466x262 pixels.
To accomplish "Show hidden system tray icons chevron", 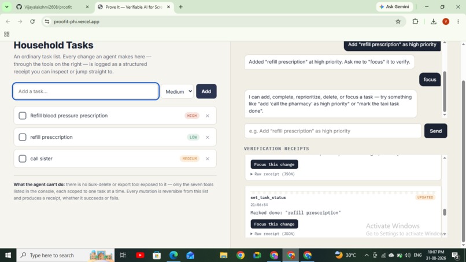I will [x=367, y=255].
